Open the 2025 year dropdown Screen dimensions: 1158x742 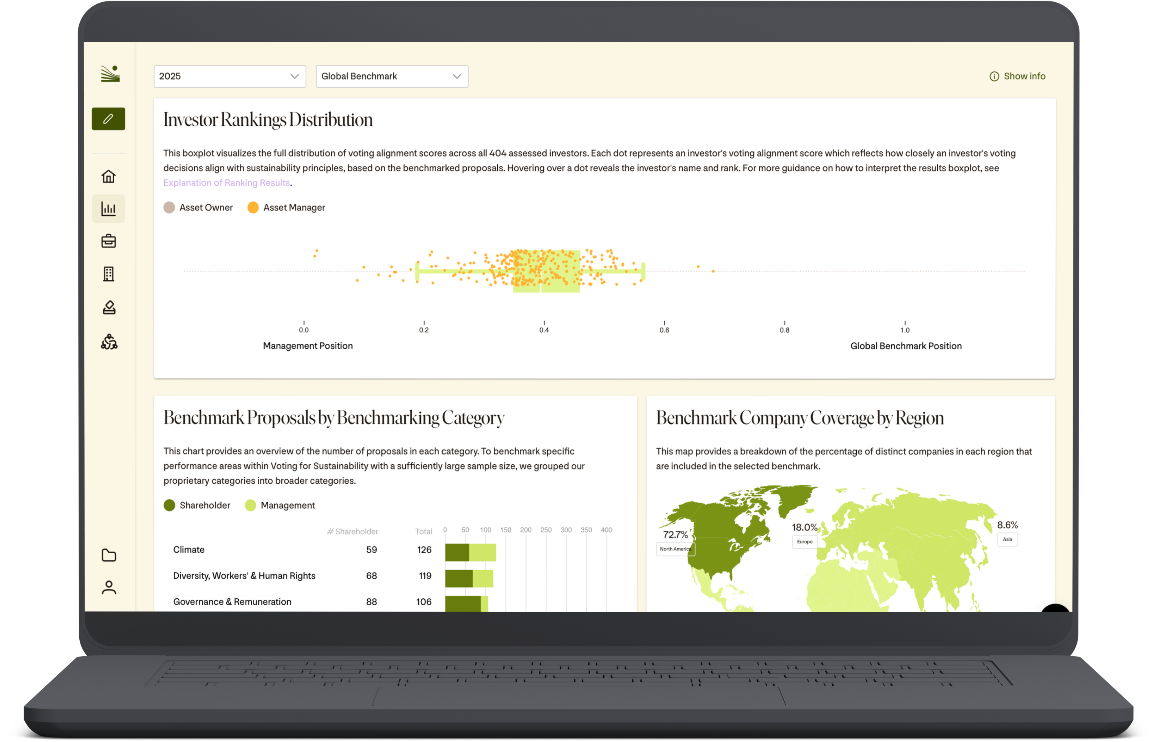[230, 76]
